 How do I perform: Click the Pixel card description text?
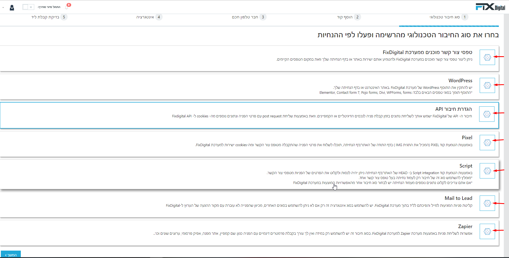pos(334,145)
